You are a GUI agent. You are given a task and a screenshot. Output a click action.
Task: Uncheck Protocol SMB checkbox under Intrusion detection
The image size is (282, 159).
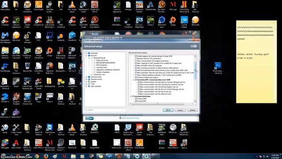coord(136,98)
